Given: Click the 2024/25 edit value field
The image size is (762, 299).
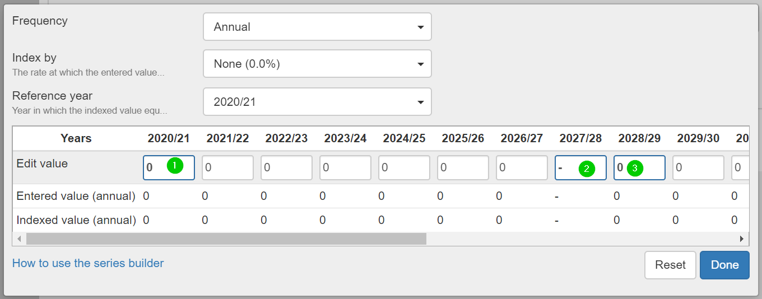Looking at the screenshot, I should [404, 167].
